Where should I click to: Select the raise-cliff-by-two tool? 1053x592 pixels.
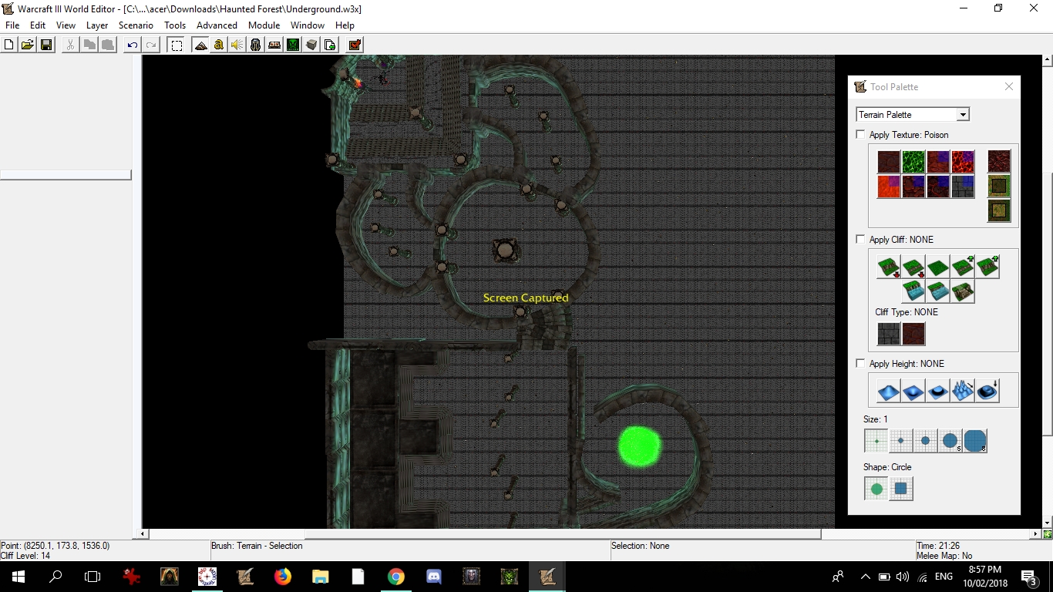[987, 267]
